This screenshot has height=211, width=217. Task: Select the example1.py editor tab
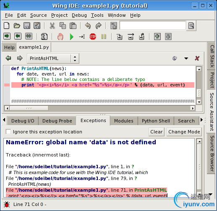pyautogui.click(x=34, y=47)
